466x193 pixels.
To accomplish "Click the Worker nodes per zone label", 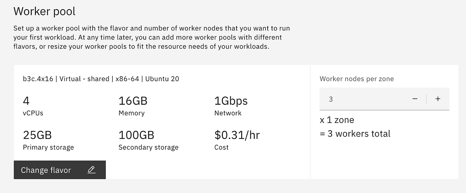I will tap(357, 79).
